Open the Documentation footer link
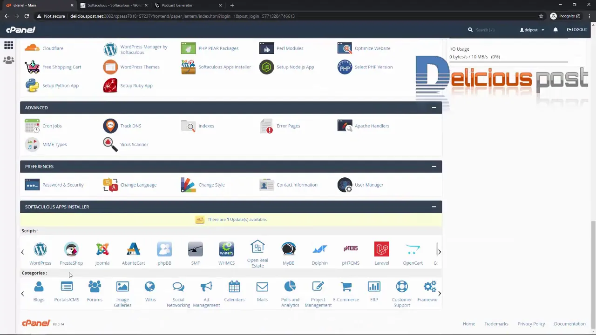Screen dimensions: 596x335 [x=570, y=324]
